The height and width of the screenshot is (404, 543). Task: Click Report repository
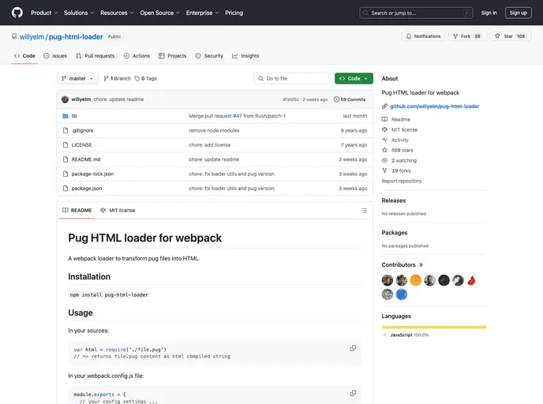pyautogui.click(x=402, y=181)
